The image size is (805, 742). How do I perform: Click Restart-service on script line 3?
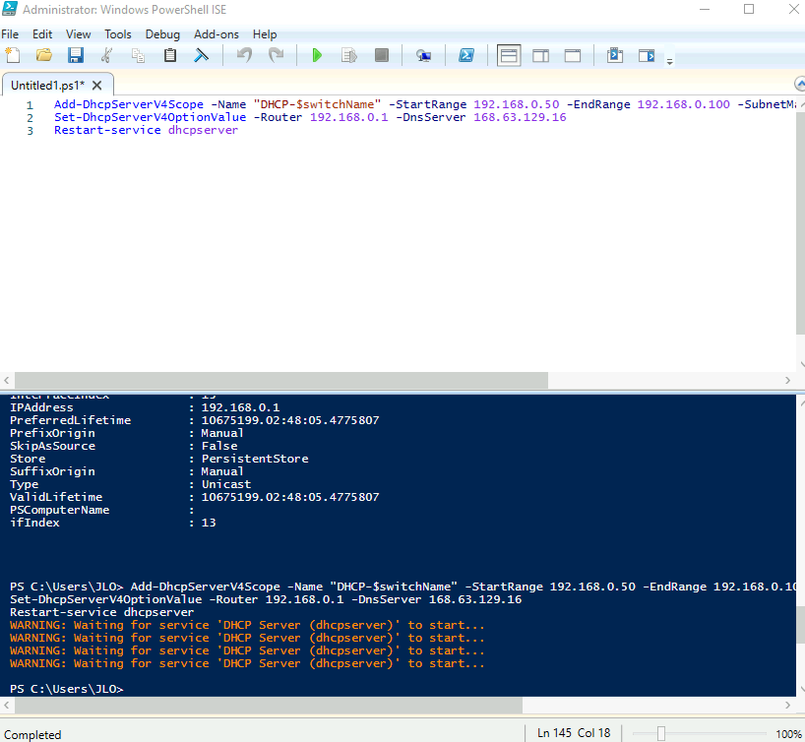click(107, 130)
